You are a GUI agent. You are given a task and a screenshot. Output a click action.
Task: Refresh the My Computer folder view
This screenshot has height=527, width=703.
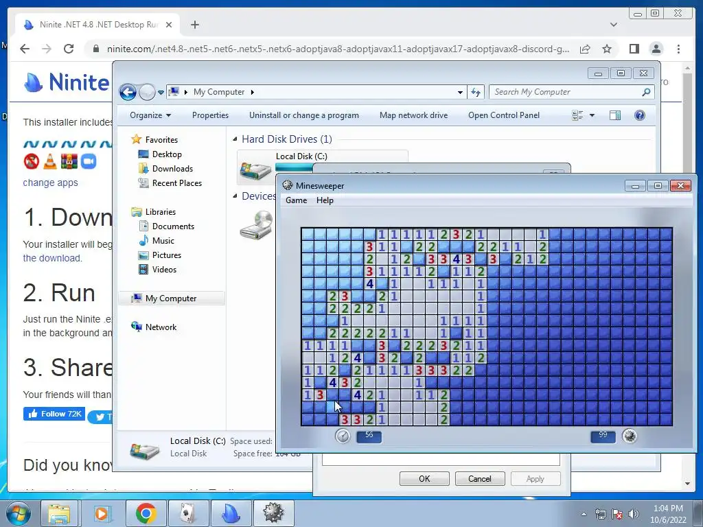click(x=476, y=93)
